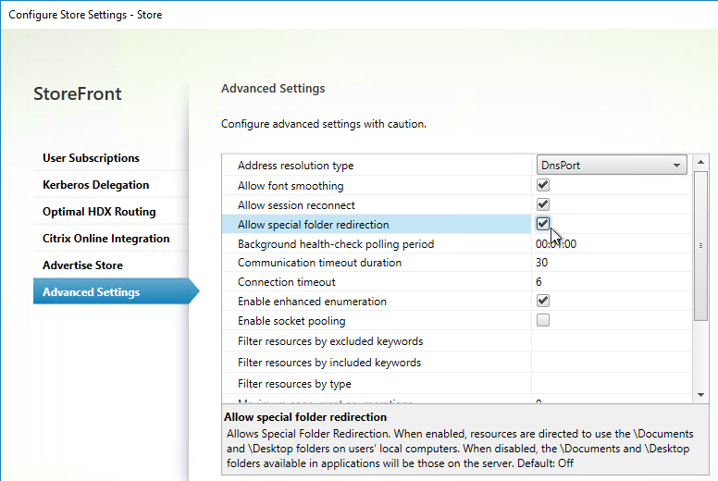The height and width of the screenshot is (481, 718).
Task: Open the Address resolution type dropdown
Action: 612,166
